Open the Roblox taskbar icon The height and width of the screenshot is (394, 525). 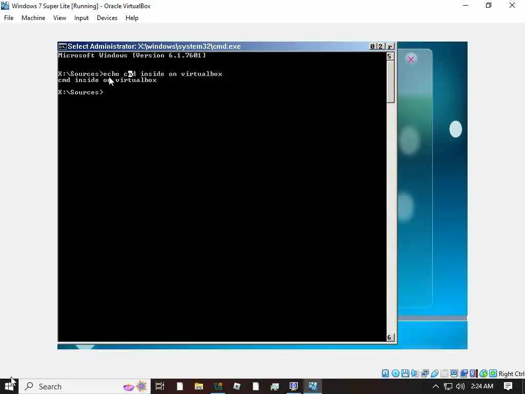[x=237, y=386]
